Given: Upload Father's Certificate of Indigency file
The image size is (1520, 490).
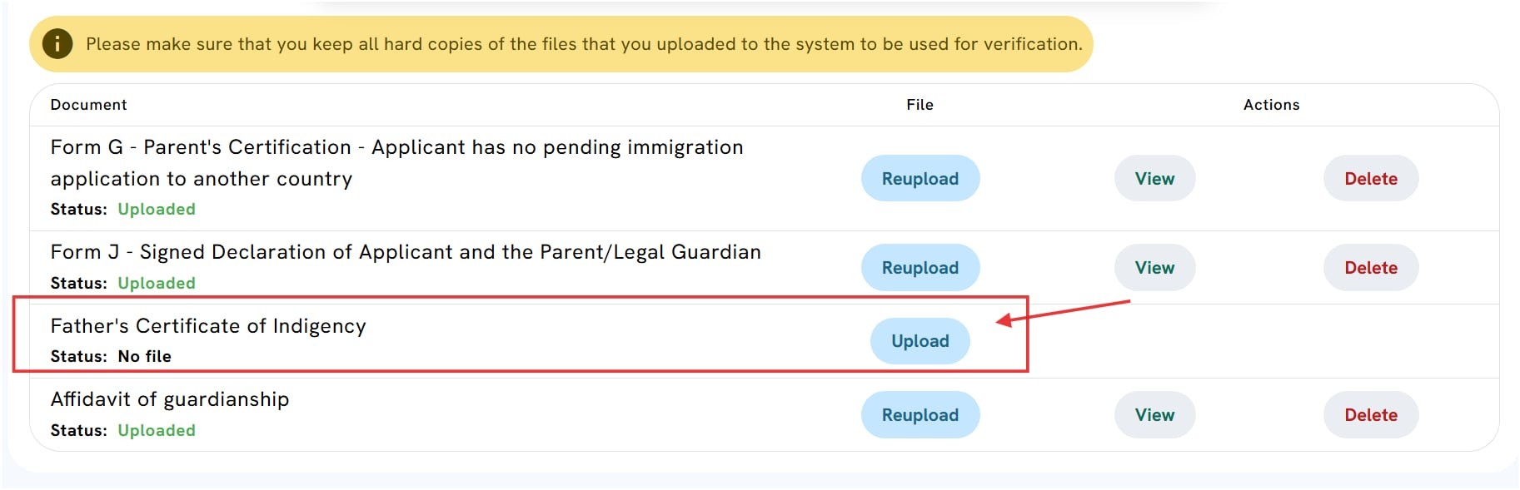Looking at the screenshot, I should [920, 340].
